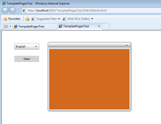Screen dimensions: 161x124
Task: Open the recent pages arrow beside Forward
Action: (18, 10)
